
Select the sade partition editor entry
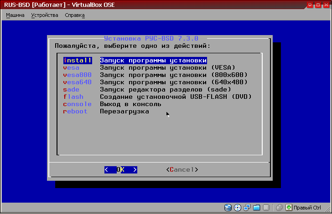pos(71,89)
